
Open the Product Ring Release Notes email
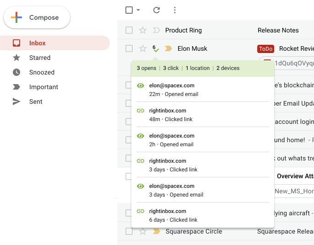[x=278, y=30]
